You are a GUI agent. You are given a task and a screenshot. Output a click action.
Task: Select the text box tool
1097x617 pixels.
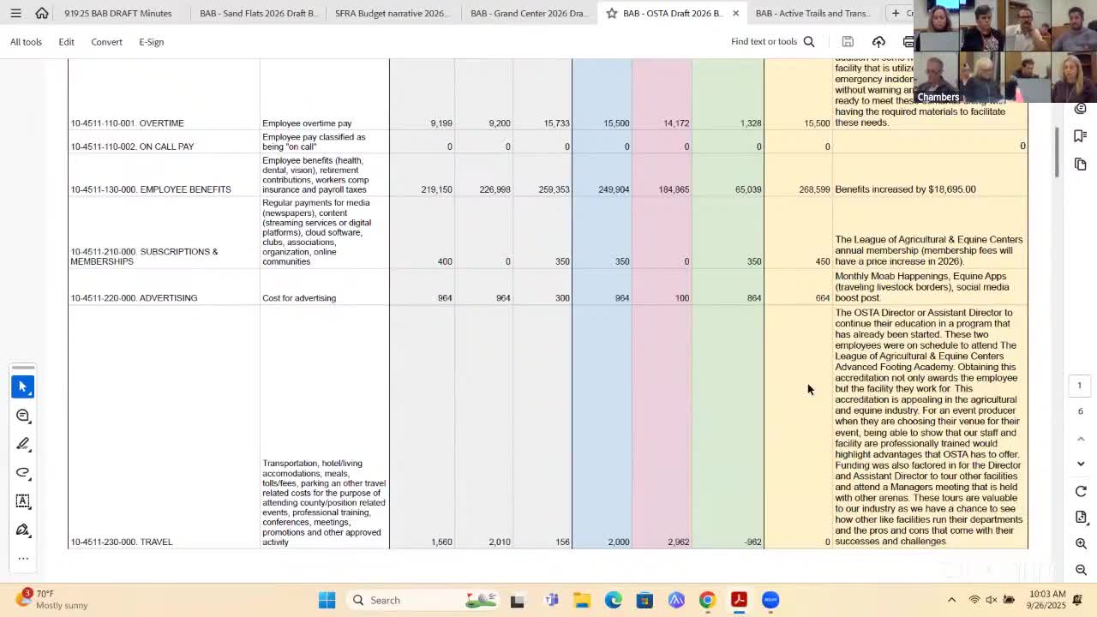point(23,500)
